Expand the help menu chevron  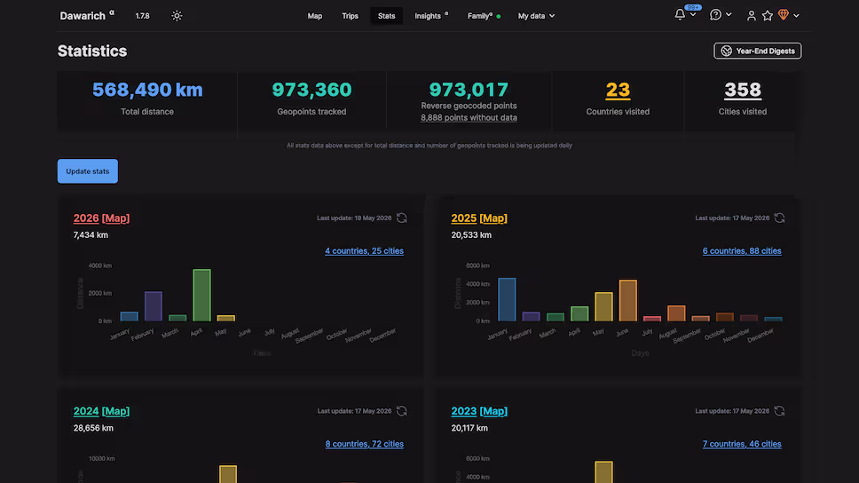point(729,15)
